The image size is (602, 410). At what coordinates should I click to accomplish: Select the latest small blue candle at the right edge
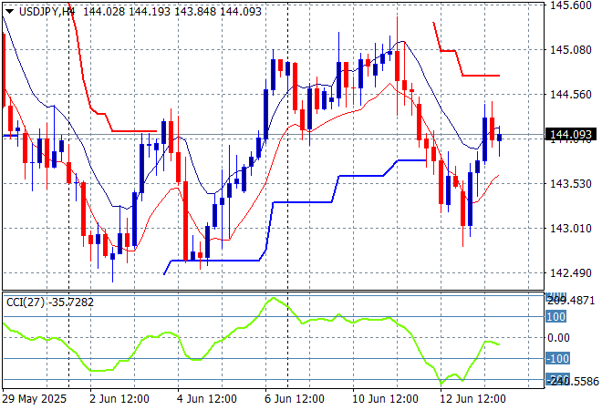point(499,138)
